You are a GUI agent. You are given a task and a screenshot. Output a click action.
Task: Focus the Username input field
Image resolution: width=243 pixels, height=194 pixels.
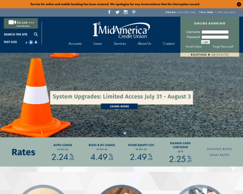[215, 32]
